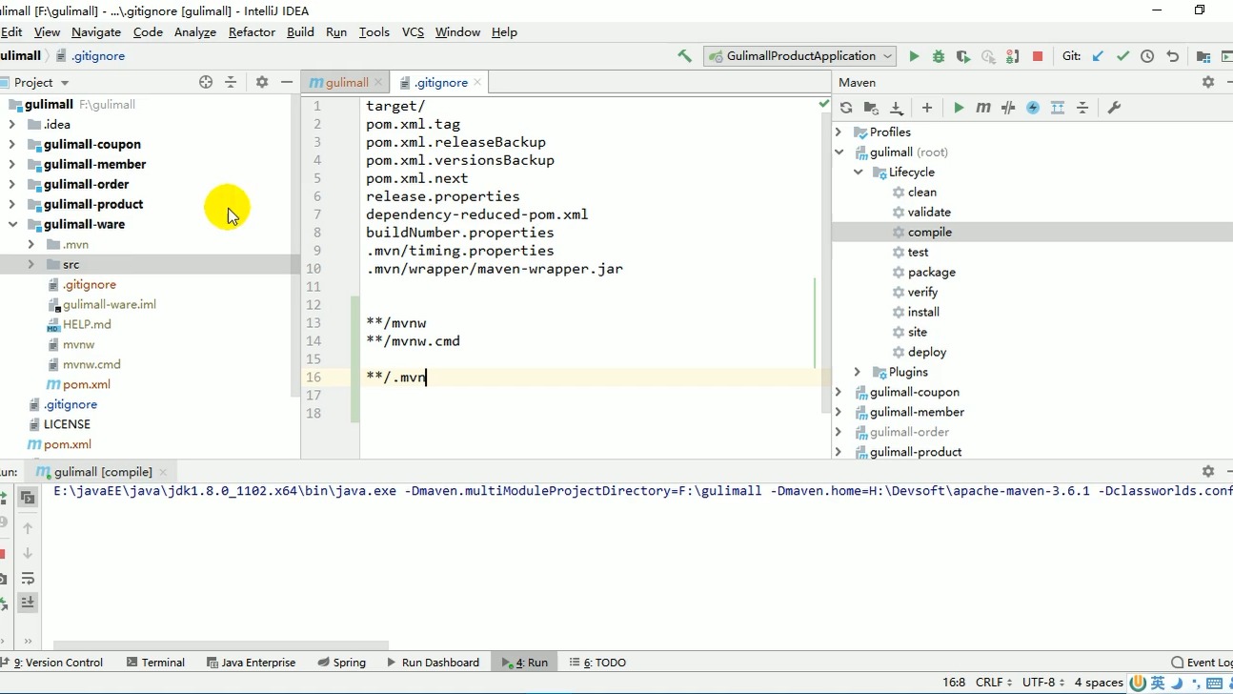This screenshot has height=694, width=1233.
Task: Revert changes with Git rollback arrow
Action: coord(1172,56)
